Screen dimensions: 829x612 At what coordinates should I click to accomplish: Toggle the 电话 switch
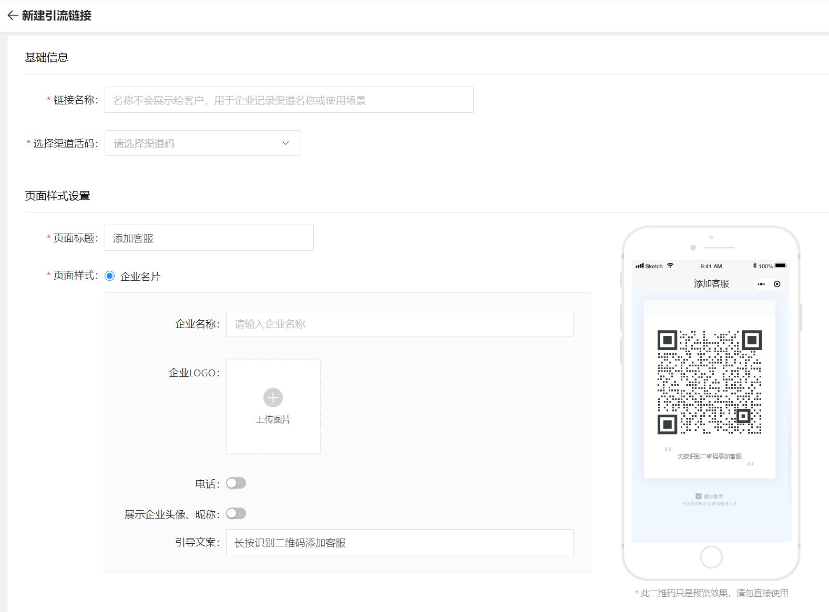(236, 483)
